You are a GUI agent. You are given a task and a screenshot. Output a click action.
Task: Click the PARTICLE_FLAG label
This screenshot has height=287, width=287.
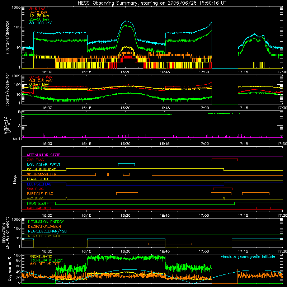(x=40, y=193)
